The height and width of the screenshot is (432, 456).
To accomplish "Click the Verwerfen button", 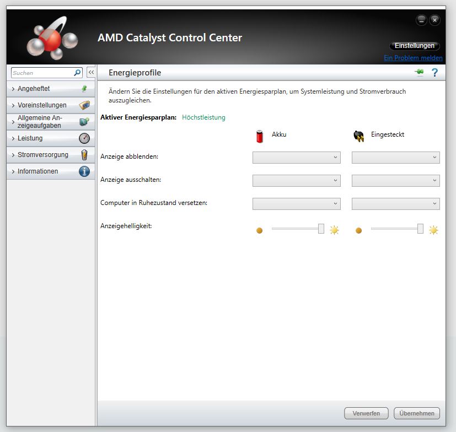I will [366, 413].
